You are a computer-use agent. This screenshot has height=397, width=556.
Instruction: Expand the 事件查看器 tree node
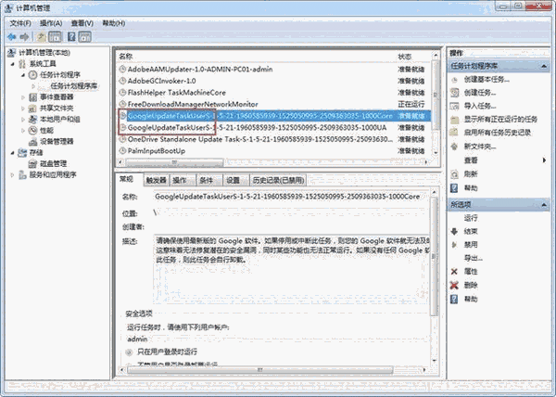(x=23, y=97)
